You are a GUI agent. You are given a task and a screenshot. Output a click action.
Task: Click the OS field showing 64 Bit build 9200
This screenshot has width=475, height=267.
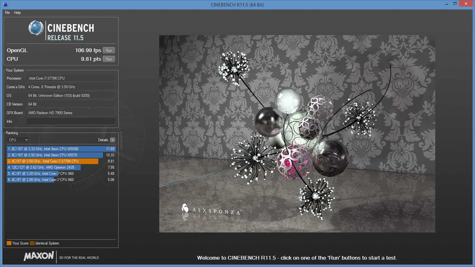pos(71,96)
